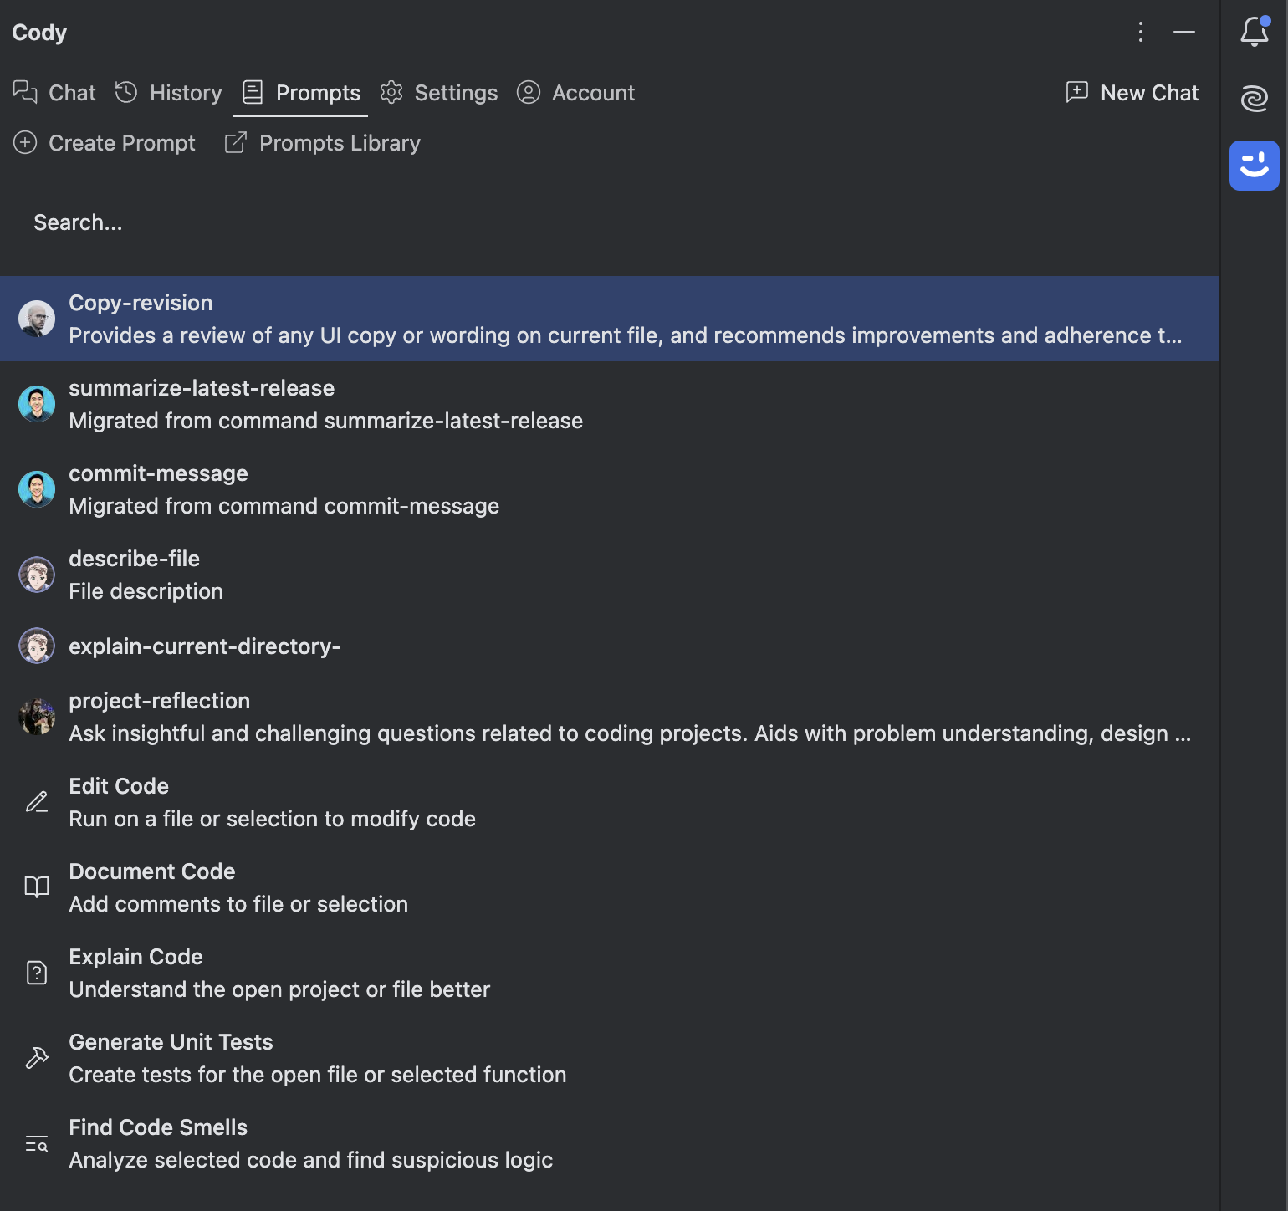1288x1211 pixels.
Task: Click the question file icon for Explain Code
Action: [37, 973]
